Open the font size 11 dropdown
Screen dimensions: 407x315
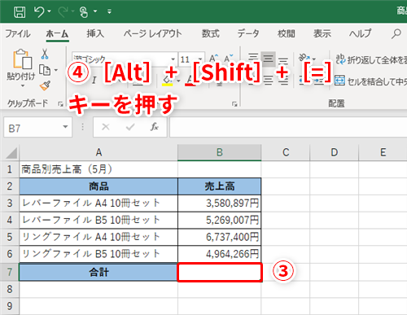(200, 59)
